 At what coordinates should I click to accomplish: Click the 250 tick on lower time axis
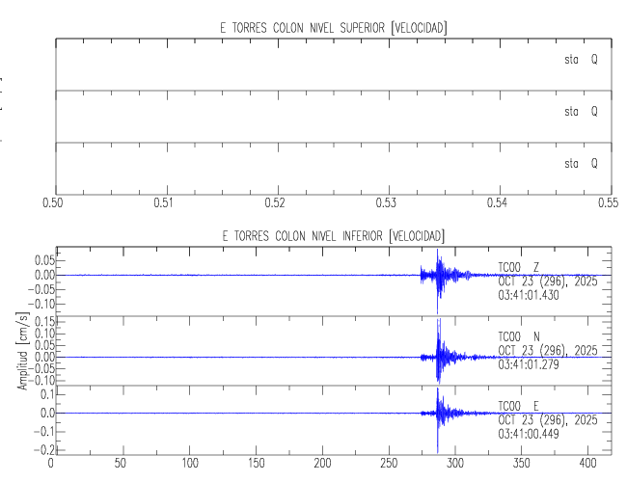pyautogui.click(x=388, y=463)
